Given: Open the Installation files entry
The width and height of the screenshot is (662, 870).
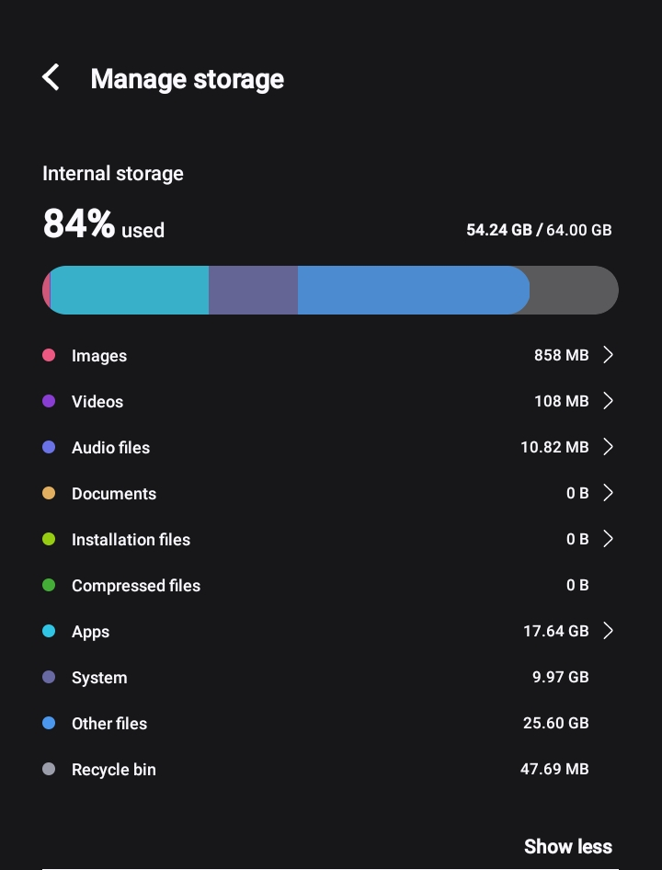Looking at the screenshot, I should [x=131, y=540].
